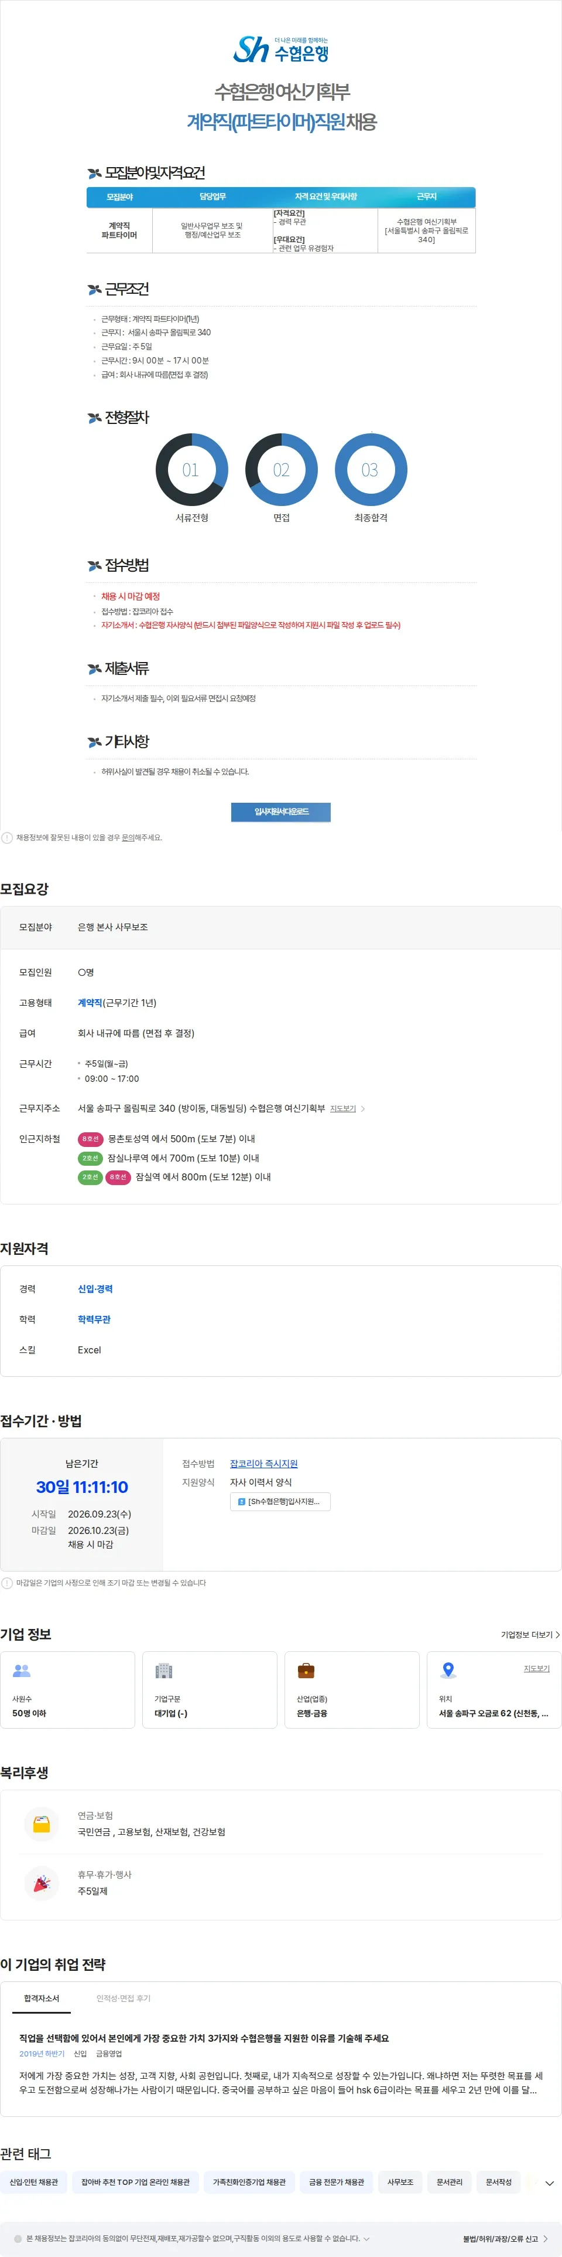Viewport: 562px width, 2257px height.
Task: Click the 2호선 badge for 잠실나루역
Action: (x=90, y=1158)
